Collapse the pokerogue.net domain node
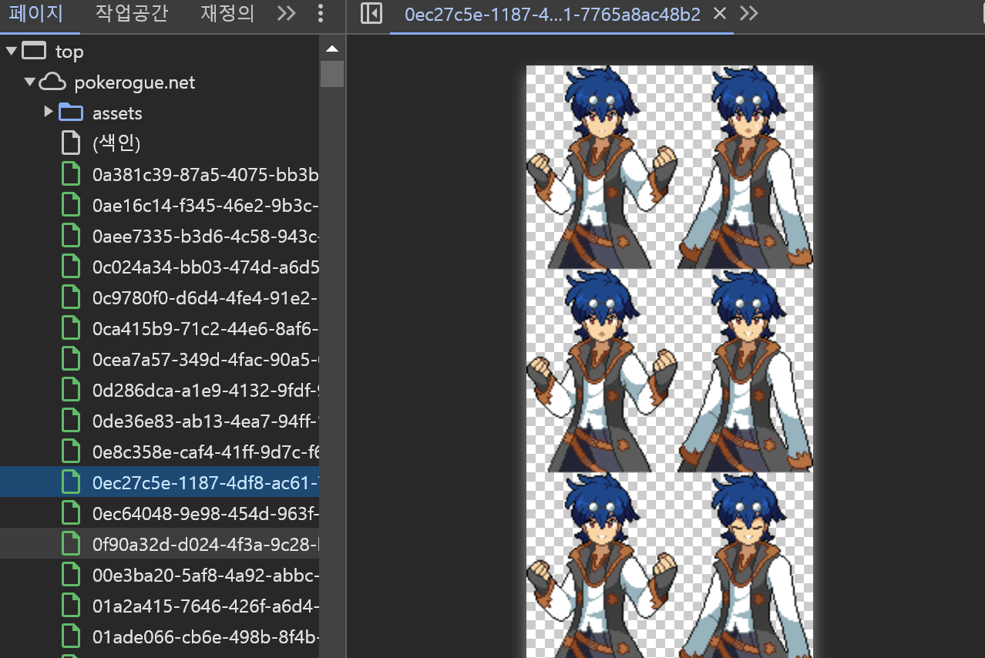This screenshot has width=985, height=658. pyautogui.click(x=29, y=82)
